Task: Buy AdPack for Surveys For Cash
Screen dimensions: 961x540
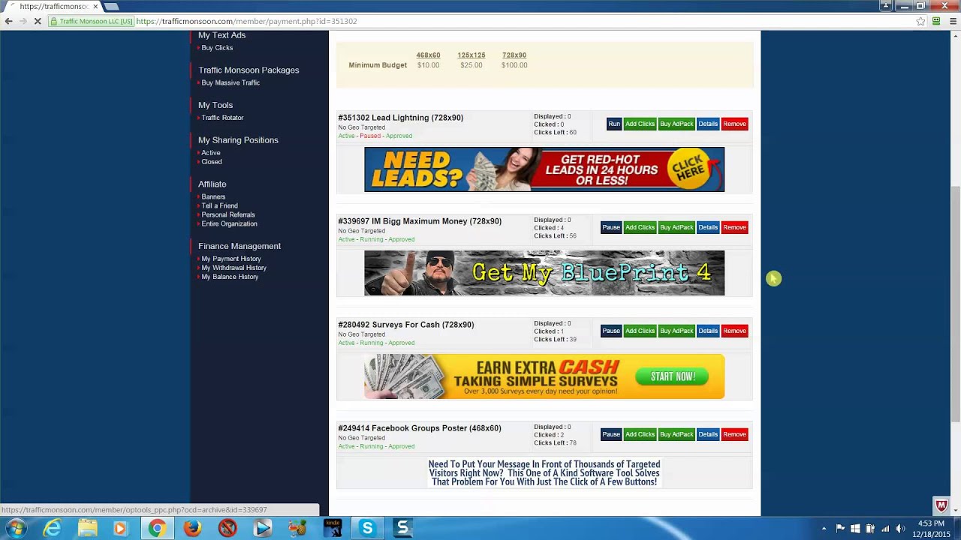Action: [676, 331]
